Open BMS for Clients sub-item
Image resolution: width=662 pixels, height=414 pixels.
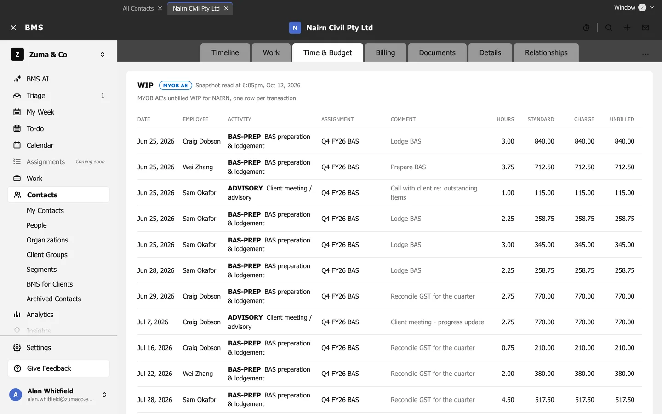click(50, 284)
